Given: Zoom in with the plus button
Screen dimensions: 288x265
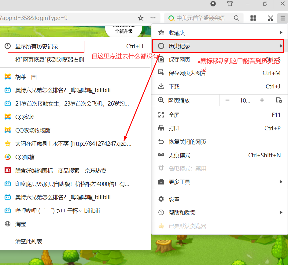Looking at the screenshot, I should pyautogui.click(x=262, y=100).
